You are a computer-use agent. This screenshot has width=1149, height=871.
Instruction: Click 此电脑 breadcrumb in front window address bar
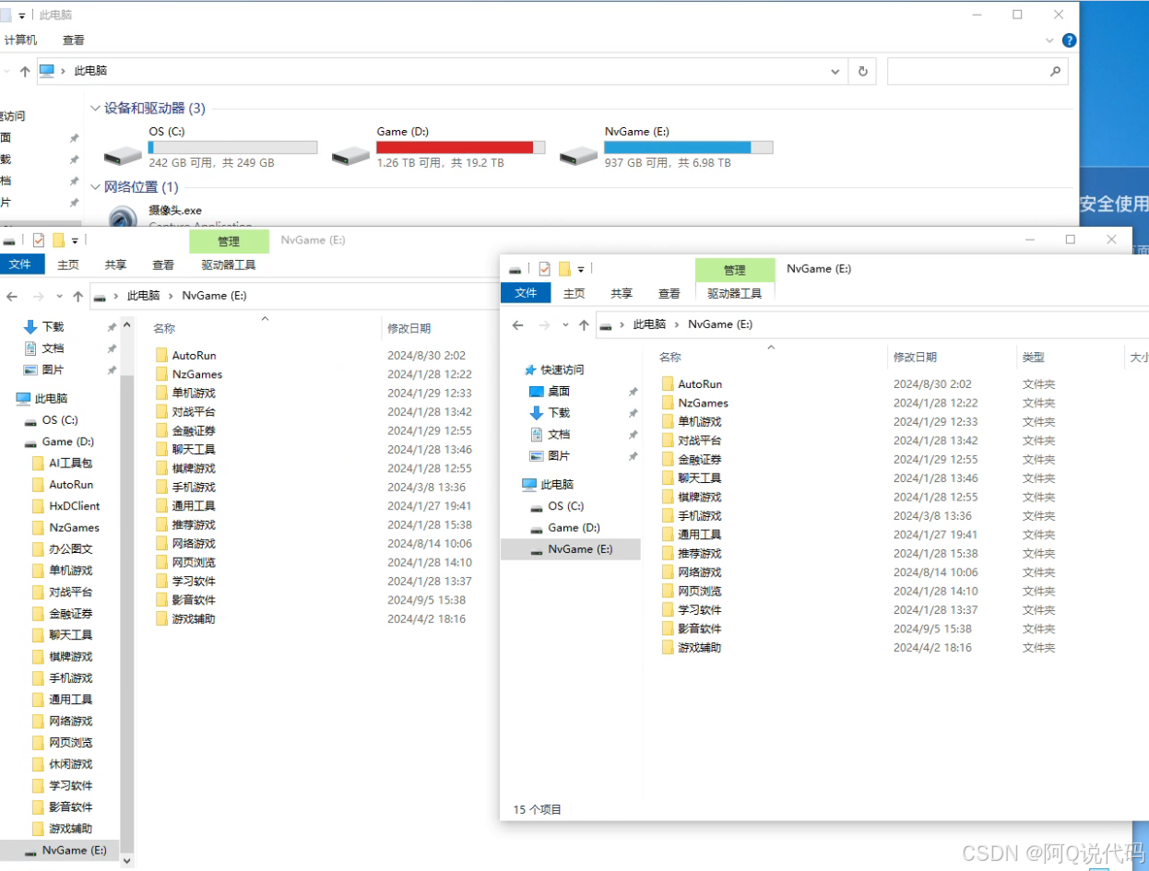click(649, 324)
